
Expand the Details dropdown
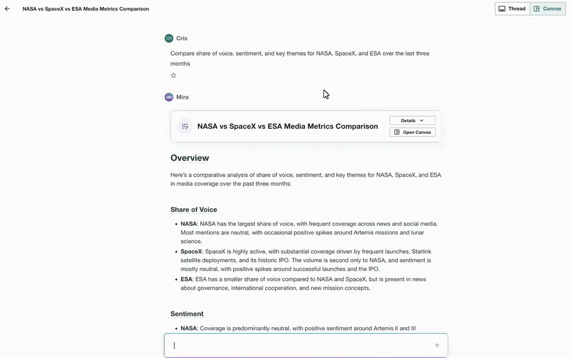412,121
